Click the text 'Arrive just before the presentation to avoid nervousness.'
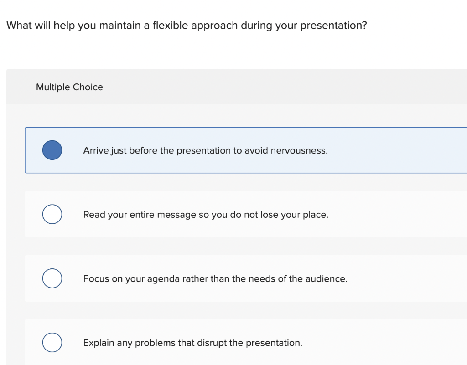Image resolution: width=467 pixels, height=365 pixels. coord(205,150)
